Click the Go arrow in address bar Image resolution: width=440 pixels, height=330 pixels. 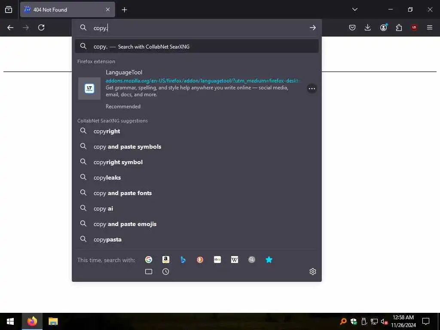point(313,27)
